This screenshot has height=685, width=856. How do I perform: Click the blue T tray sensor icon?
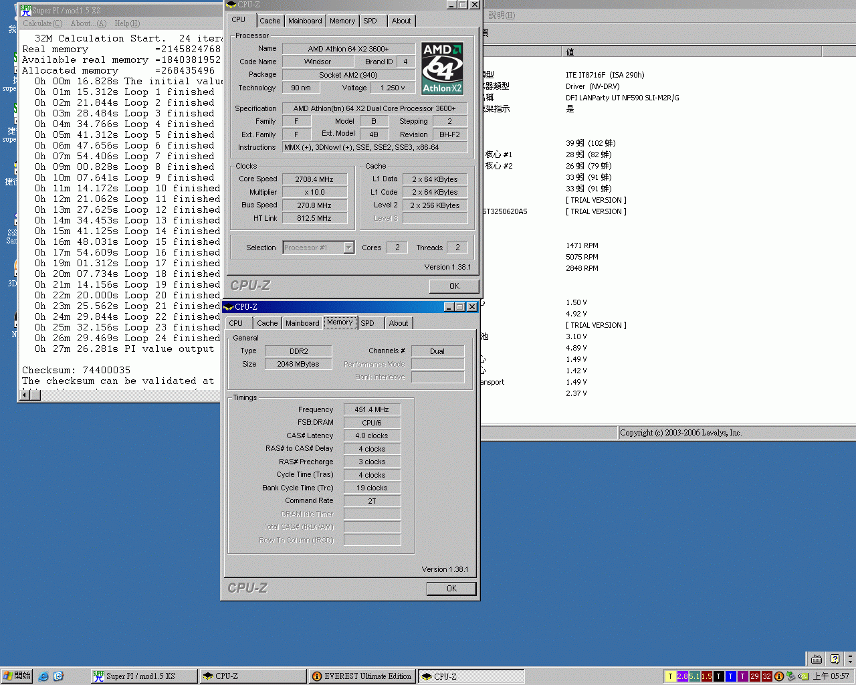(730, 676)
